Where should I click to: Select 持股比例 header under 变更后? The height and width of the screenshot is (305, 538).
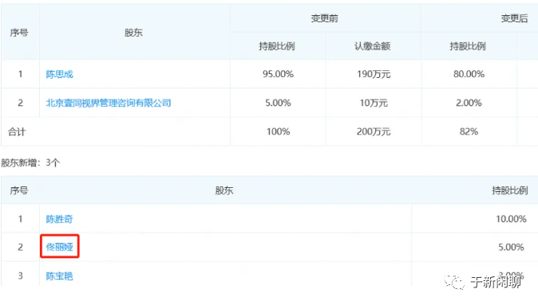point(468,46)
